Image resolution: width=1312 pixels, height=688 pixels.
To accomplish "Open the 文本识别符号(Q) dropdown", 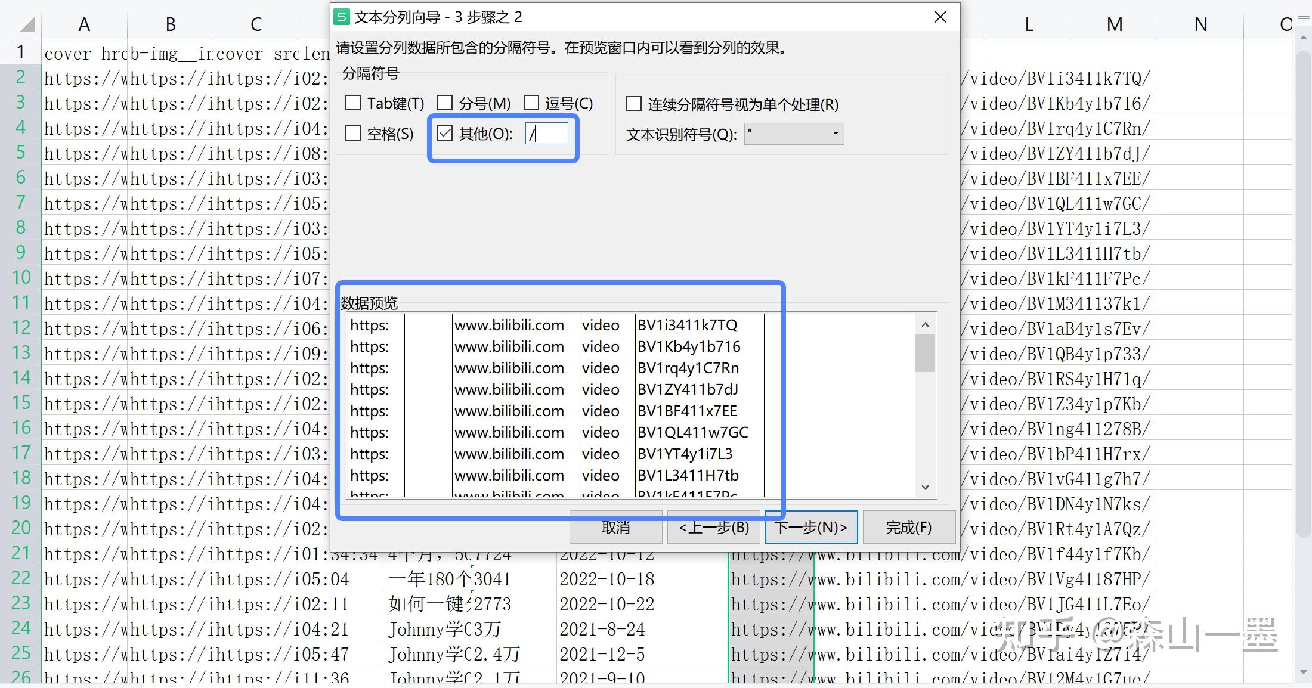I will click(794, 134).
